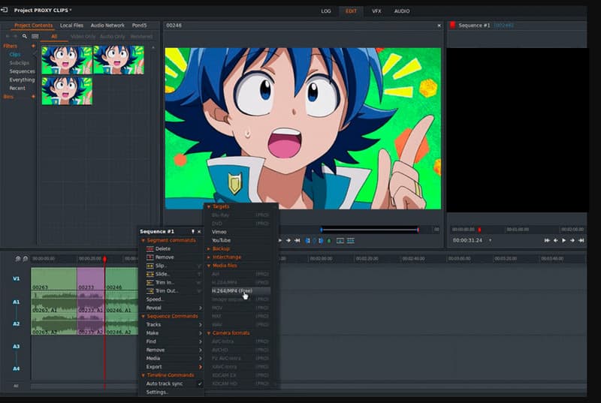Viewport: 601px width, 403px height.
Task: Collapse the Media files export group
Action: [209, 266]
